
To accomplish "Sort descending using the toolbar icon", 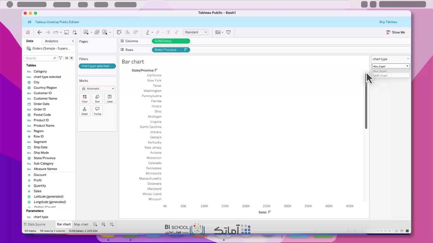I will 136,32.
